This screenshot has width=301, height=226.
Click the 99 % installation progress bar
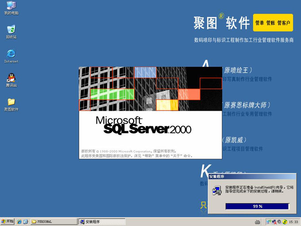257,206
